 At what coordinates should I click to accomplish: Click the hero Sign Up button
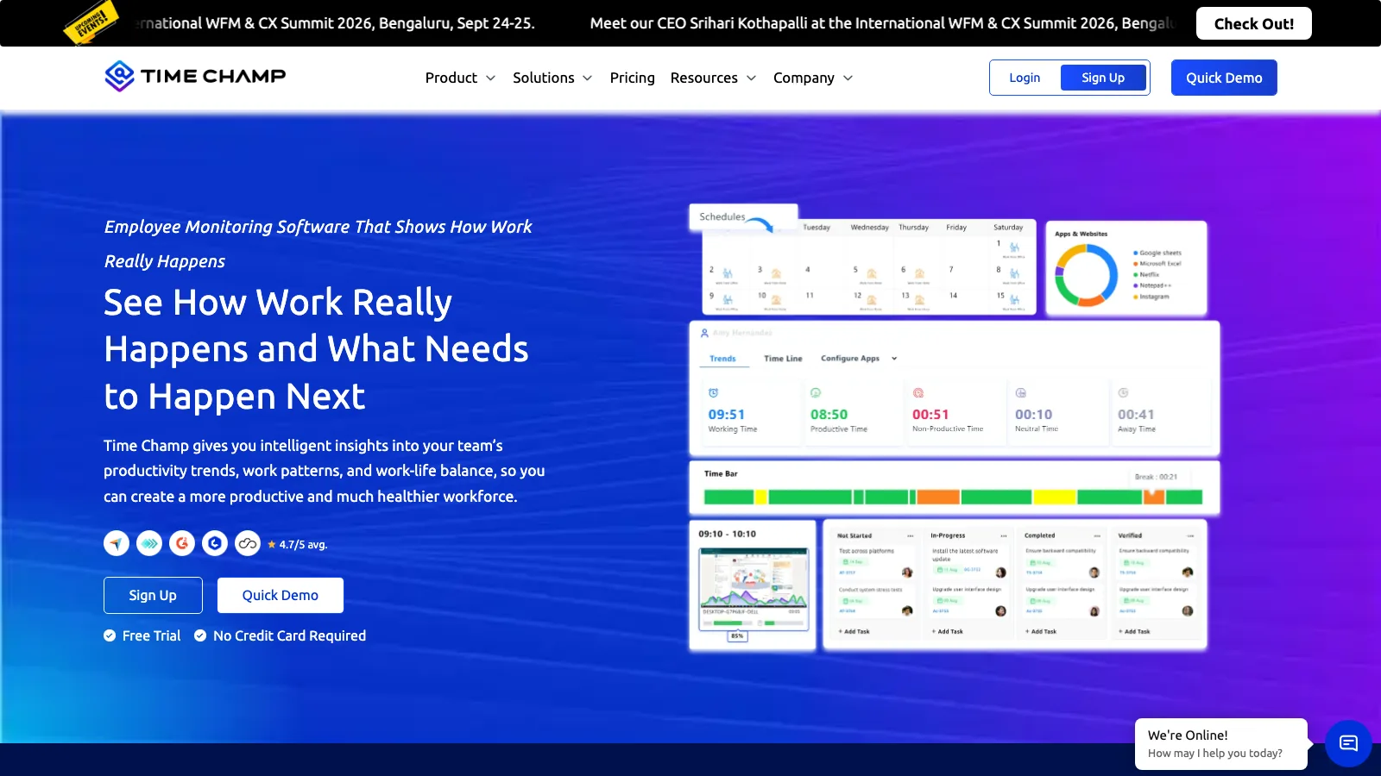[153, 595]
